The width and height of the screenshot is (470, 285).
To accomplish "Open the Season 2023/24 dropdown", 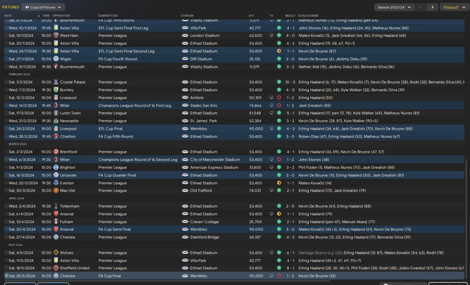I will tap(394, 7).
